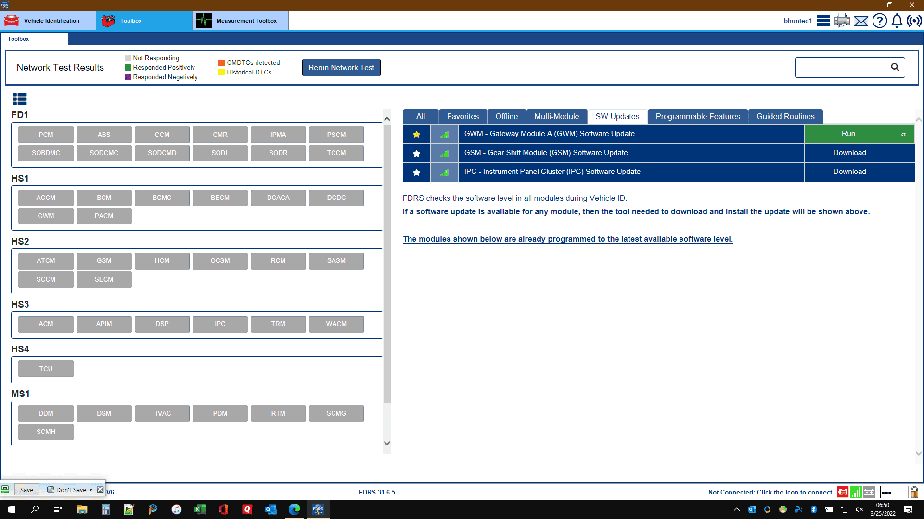Download the IPC Instrument Panel Cluster update
Image resolution: width=924 pixels, height=519 pixels.
click(859, 172)
